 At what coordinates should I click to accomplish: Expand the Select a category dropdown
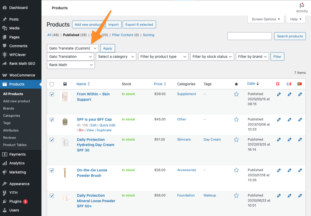[116, 56]
